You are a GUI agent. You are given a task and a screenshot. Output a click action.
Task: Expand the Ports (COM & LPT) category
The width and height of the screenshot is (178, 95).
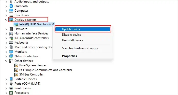[6, 84]
